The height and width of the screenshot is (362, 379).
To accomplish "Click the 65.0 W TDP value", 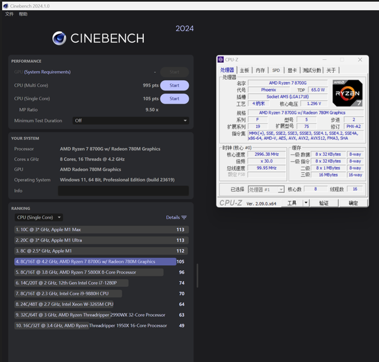I will 318,90.
